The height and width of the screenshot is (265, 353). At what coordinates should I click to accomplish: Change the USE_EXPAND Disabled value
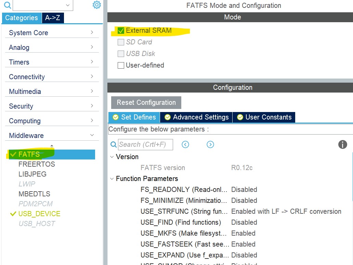[x=244, y=255]
